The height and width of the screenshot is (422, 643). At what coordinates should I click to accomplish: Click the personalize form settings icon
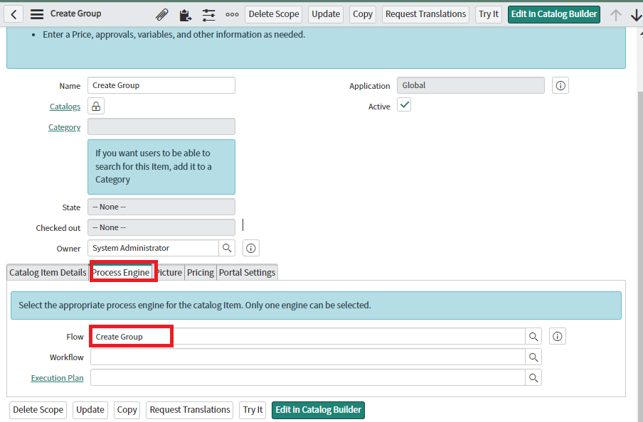click(208, 15)
